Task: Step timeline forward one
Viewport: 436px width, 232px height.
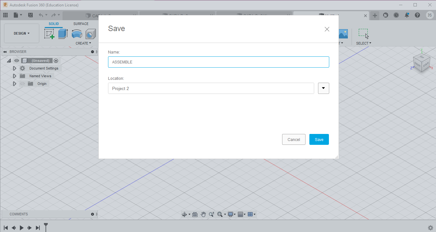Action: click(x=29, y=228)
